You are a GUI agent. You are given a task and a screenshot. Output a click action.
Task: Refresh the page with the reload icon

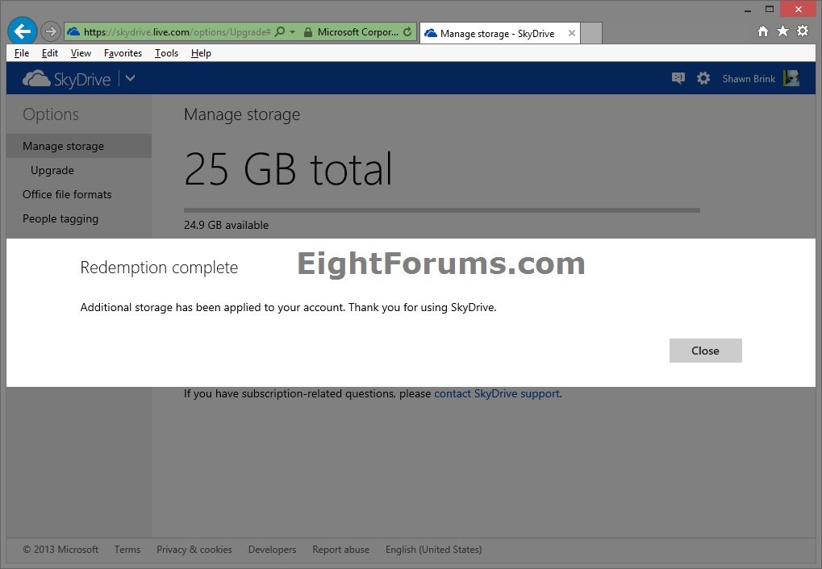coord(406,32)
